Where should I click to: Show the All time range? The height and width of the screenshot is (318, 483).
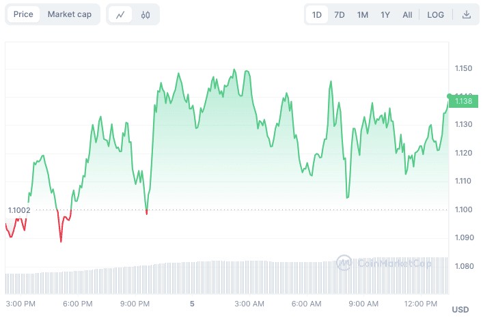click(x=407, y=14)
